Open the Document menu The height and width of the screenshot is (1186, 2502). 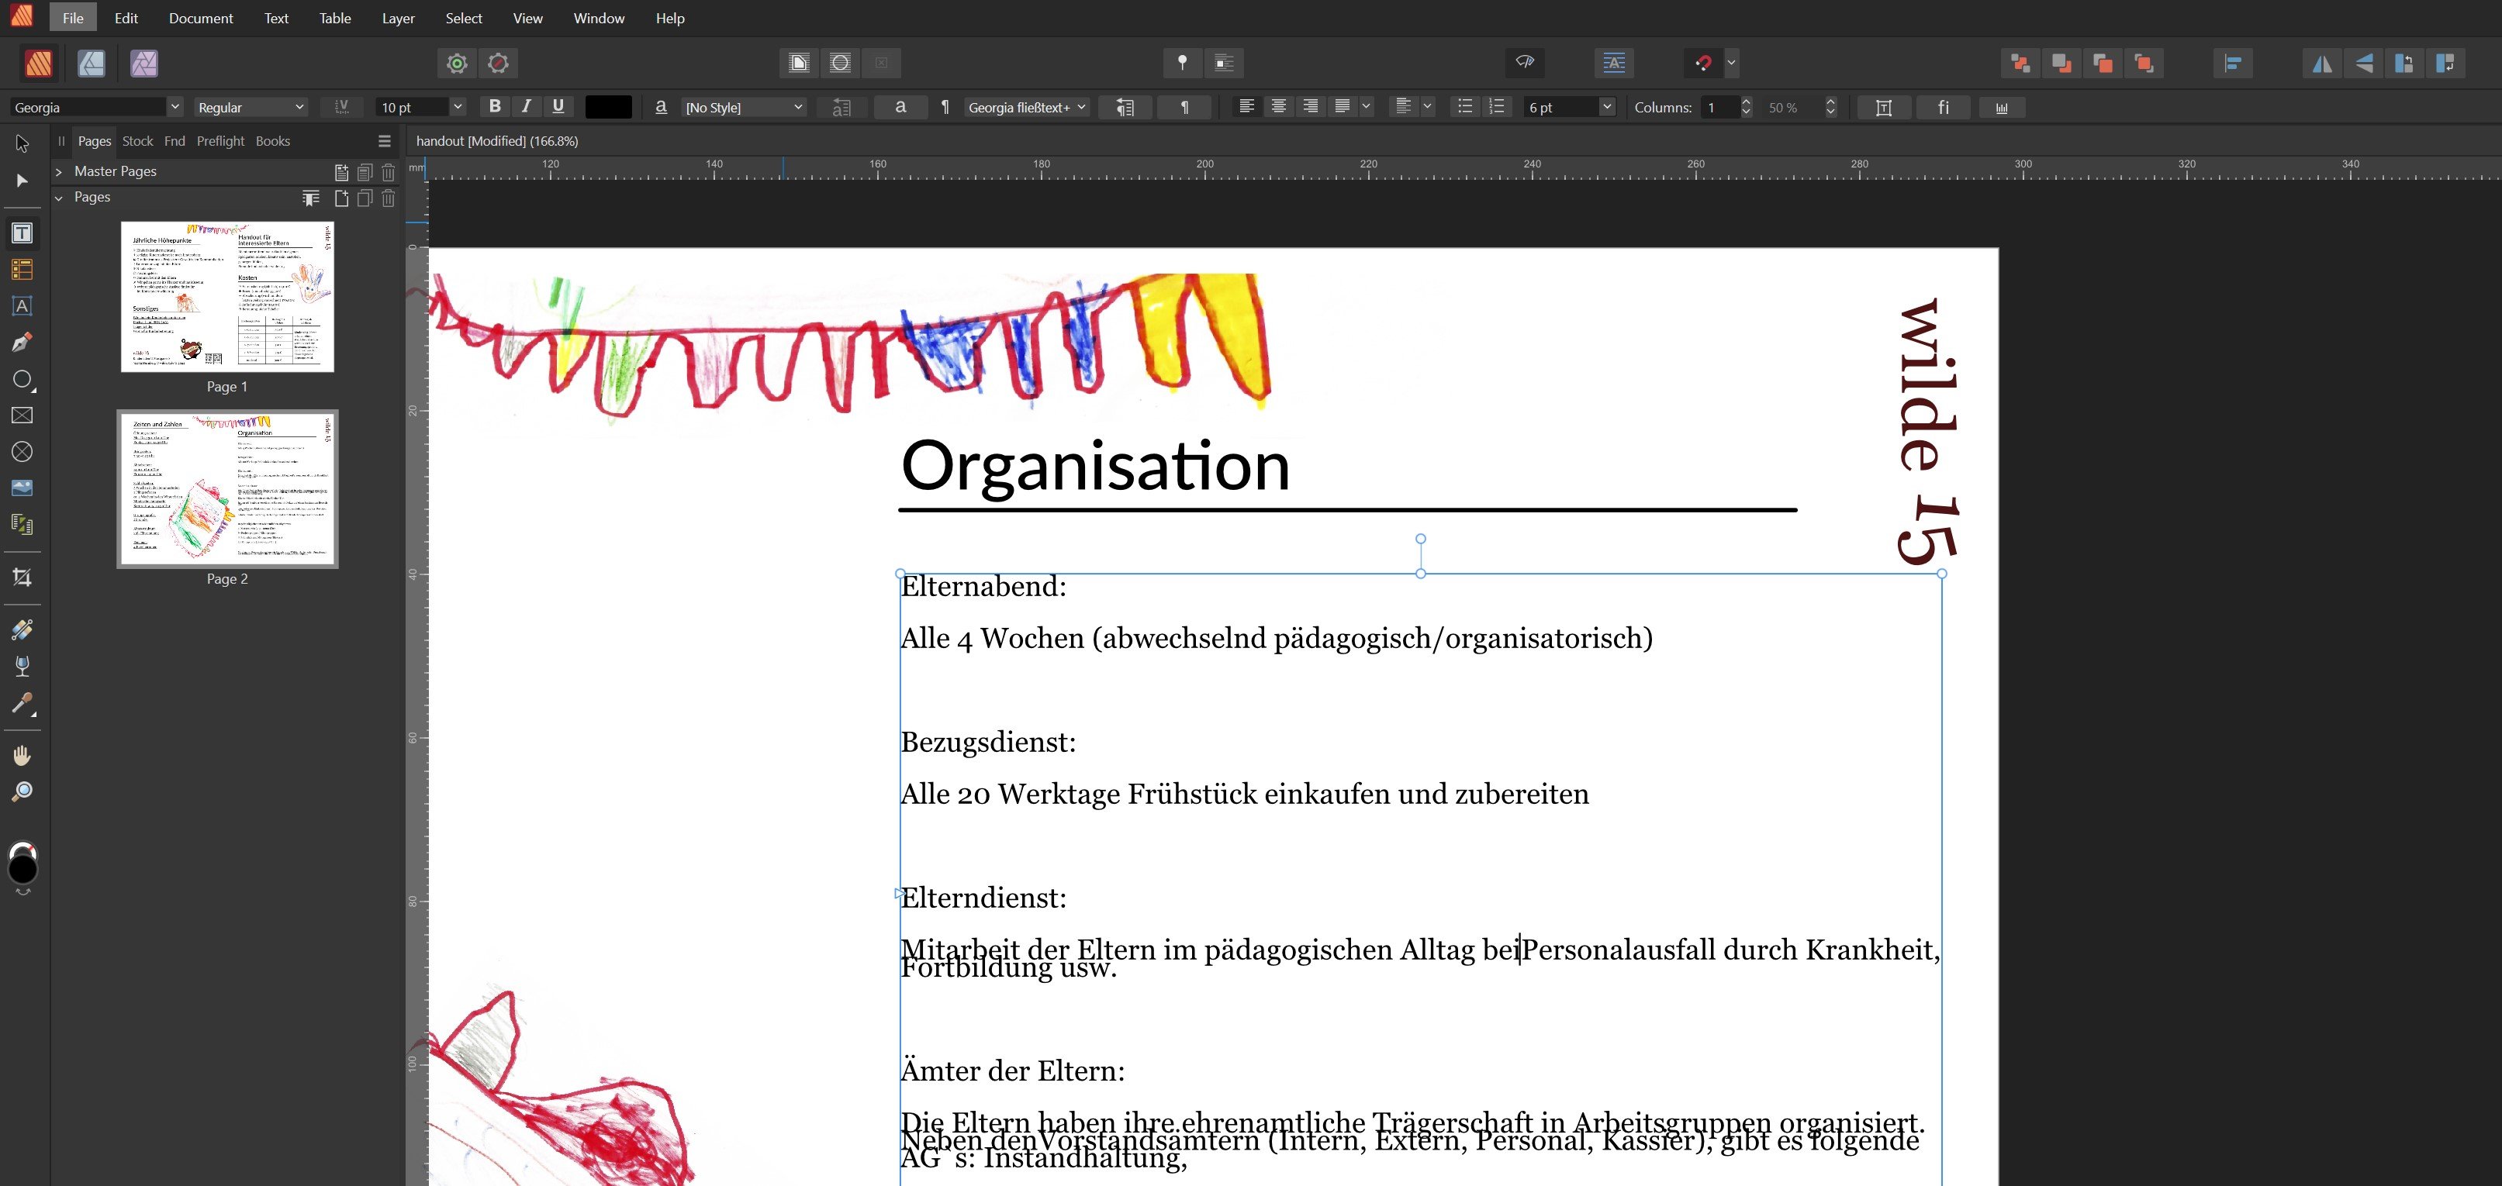point(201,19)
